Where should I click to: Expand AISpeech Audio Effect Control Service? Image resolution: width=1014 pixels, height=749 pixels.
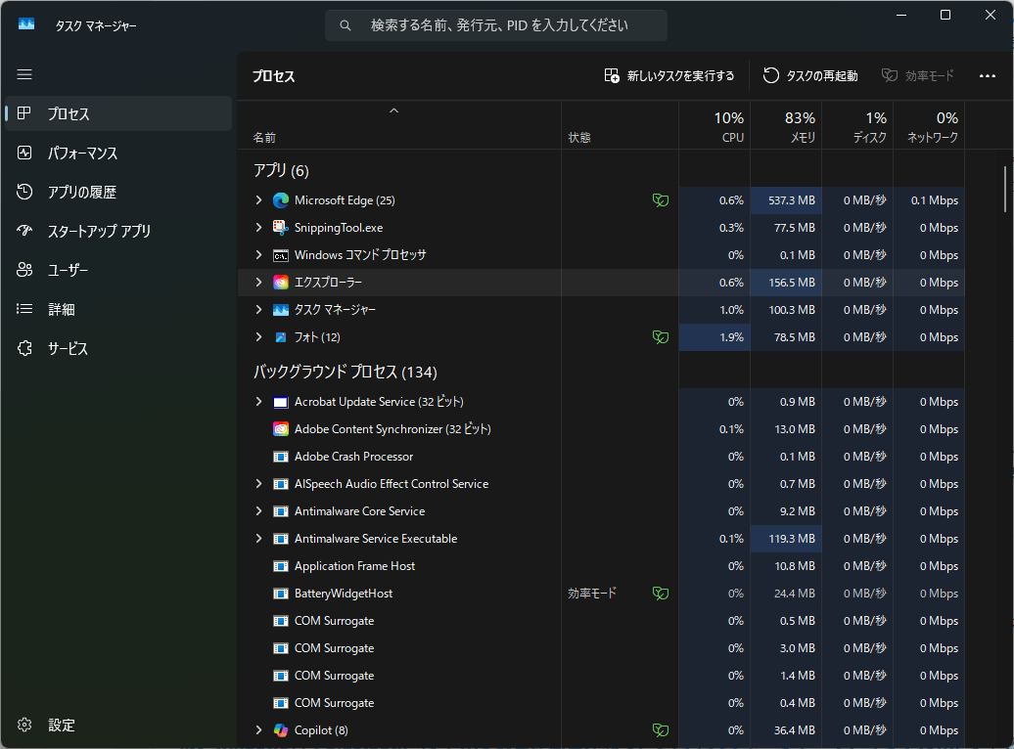pos(258,484)
